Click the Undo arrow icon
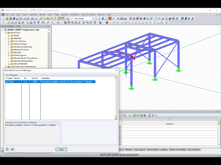The height and width of the screenshot is (165, 221). (x=32, y=18)
